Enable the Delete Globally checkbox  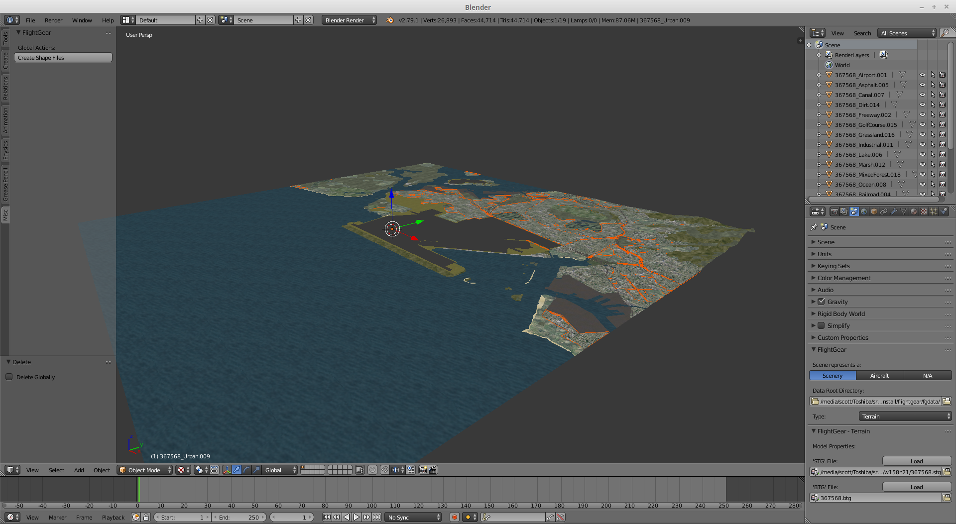click(x=9, y=377)
